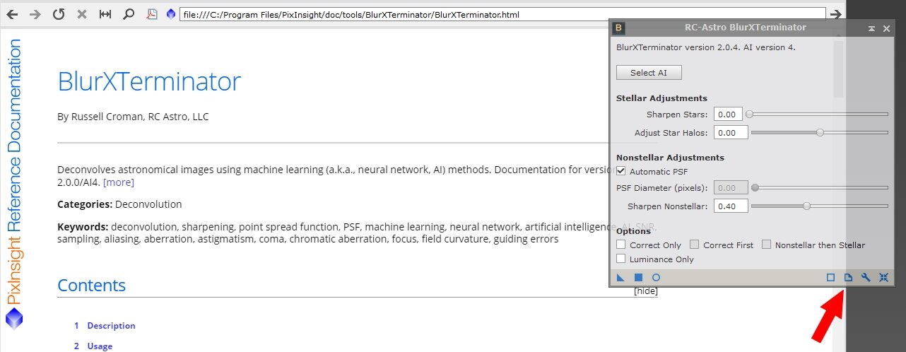The height and width of the screenshot is (352, 906).
Task: Click the Sharpen Nonstellar slider handle
Action: point(806,206)
